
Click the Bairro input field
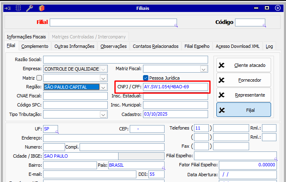point(70,165)
